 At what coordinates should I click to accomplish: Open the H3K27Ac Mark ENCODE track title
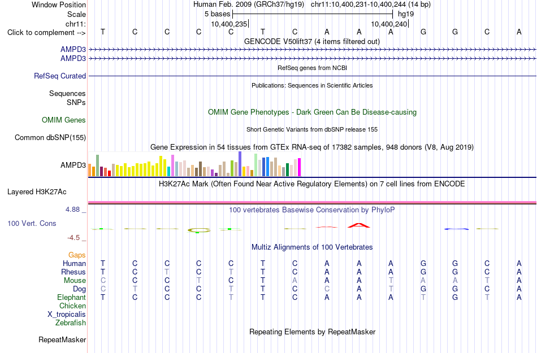click(312, 184)
